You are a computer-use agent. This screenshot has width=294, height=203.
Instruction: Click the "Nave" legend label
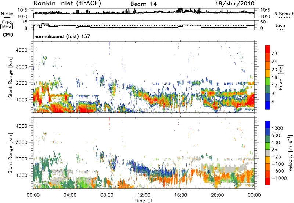280,26
